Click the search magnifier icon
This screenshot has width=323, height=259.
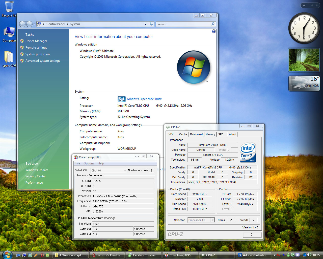[x=213, y=24]
